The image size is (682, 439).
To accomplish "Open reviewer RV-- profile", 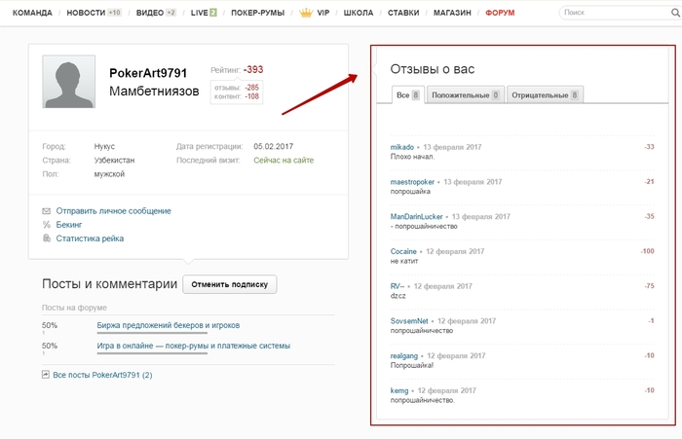I will click(398, 286).
